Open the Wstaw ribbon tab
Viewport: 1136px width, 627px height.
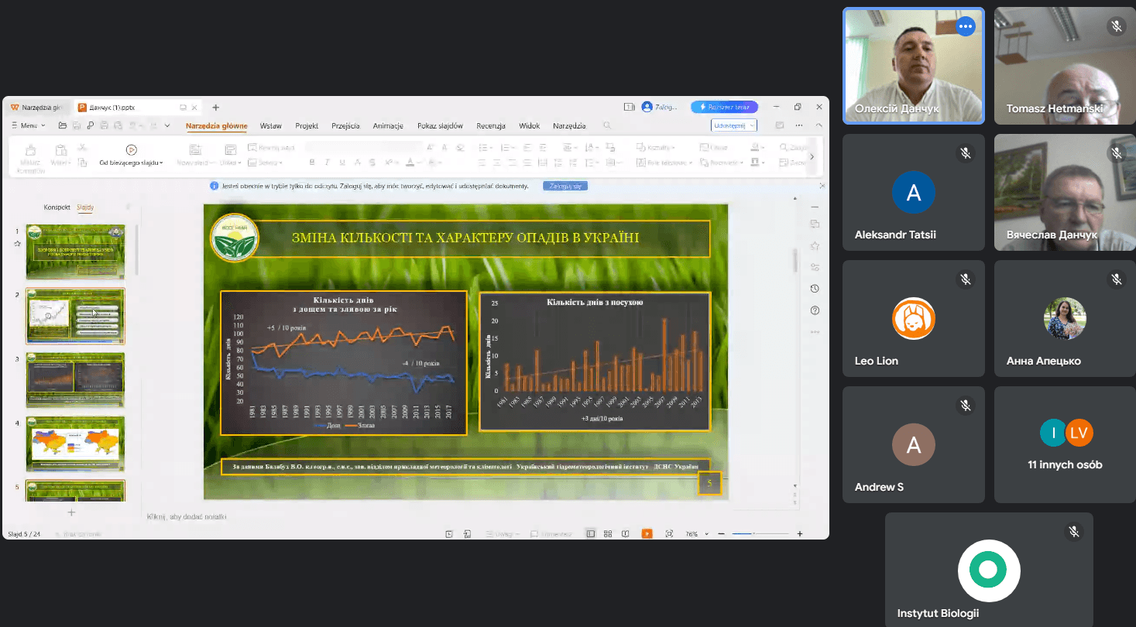click(x=271, y=125)
